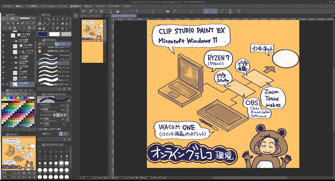Screen dimensions: 335x181
Task: Choose brush size 12 preset
Action: [40, 163]
